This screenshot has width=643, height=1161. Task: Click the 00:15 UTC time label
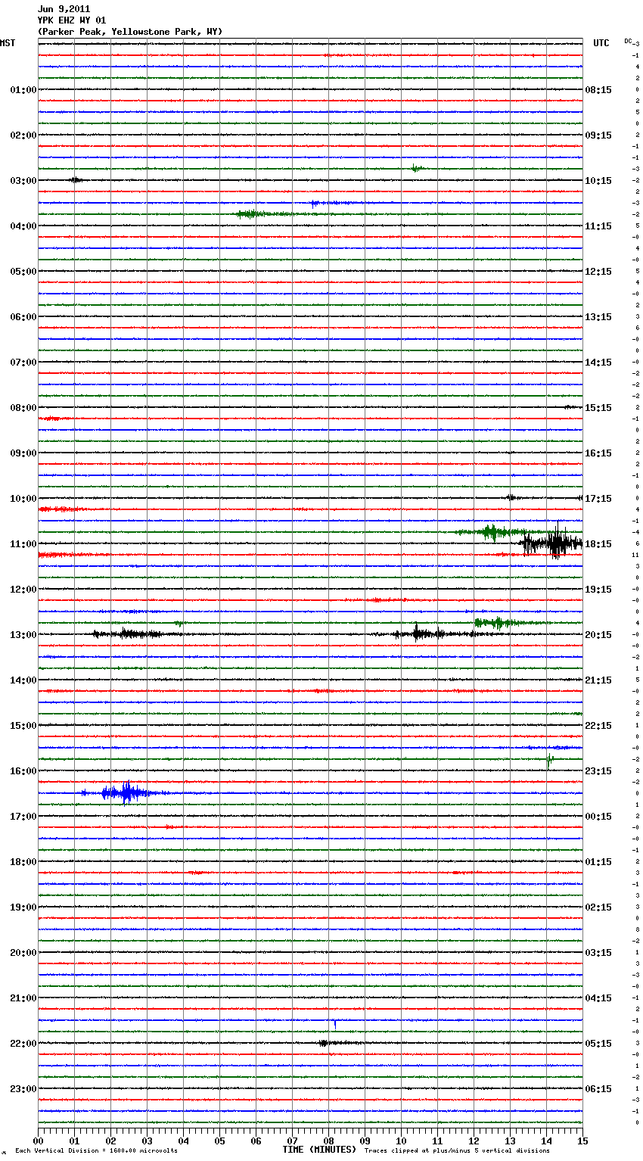tap(598, 817)
